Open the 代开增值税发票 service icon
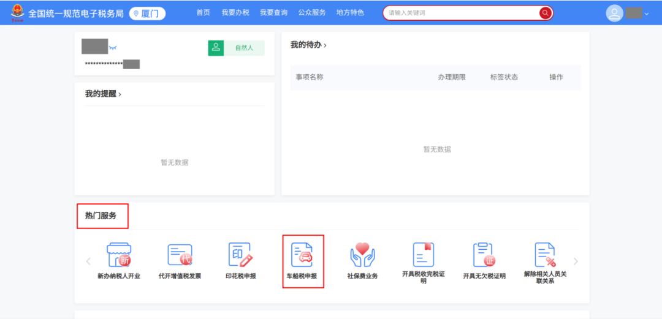 click(x=180, y=255)
